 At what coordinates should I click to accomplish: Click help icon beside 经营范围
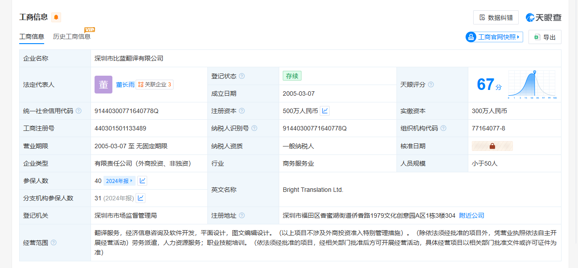[x=54, y=243]
